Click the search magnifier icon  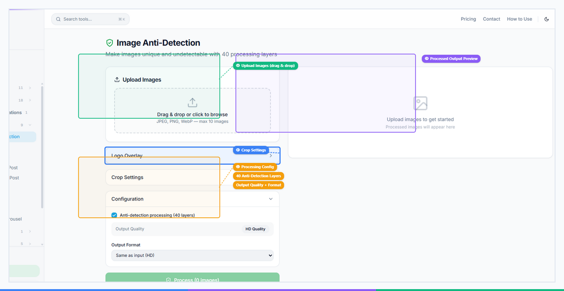(58, 19)
